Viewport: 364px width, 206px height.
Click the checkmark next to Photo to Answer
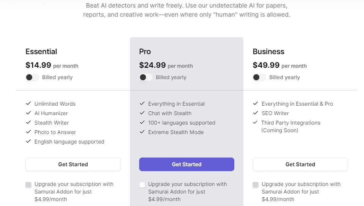28,132
